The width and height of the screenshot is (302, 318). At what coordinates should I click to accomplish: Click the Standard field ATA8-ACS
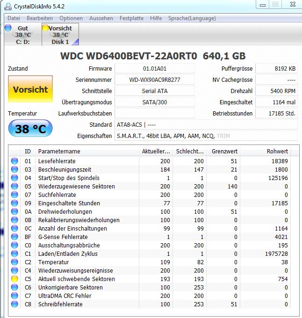[x=206, y=124]
